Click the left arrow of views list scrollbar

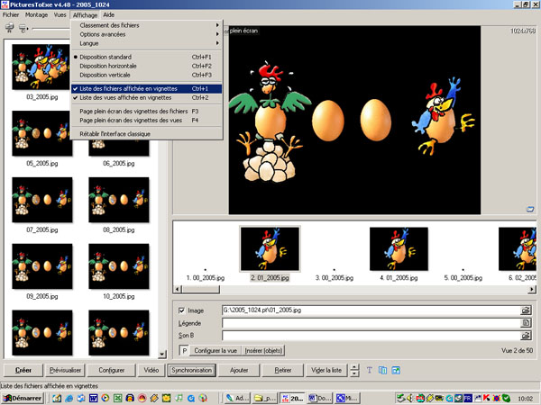[x=178, y=289]
